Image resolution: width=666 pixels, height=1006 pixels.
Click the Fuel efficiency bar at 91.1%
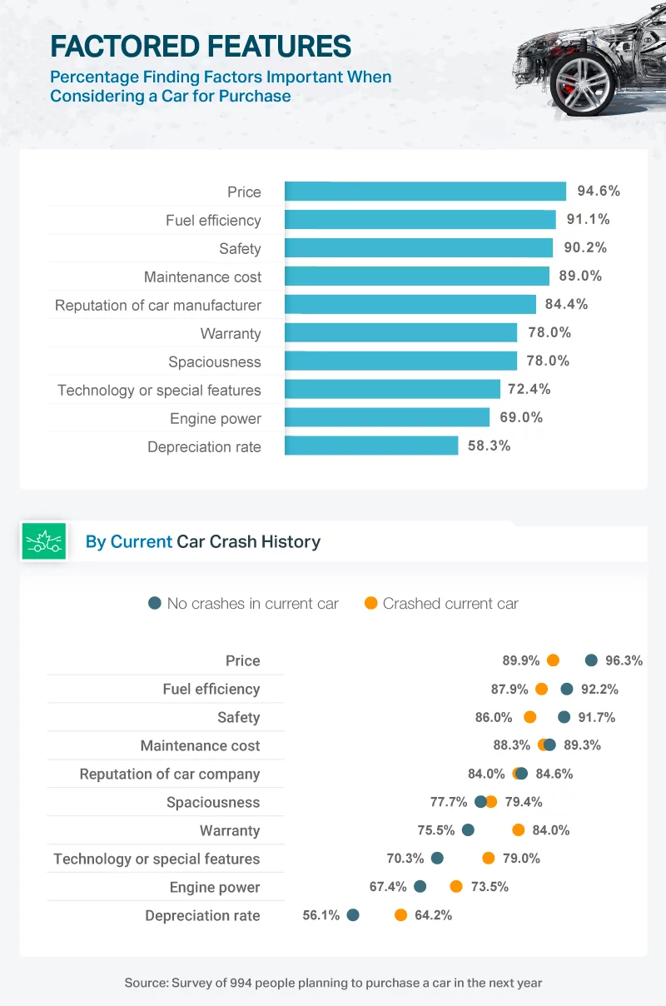pos(420,220)
